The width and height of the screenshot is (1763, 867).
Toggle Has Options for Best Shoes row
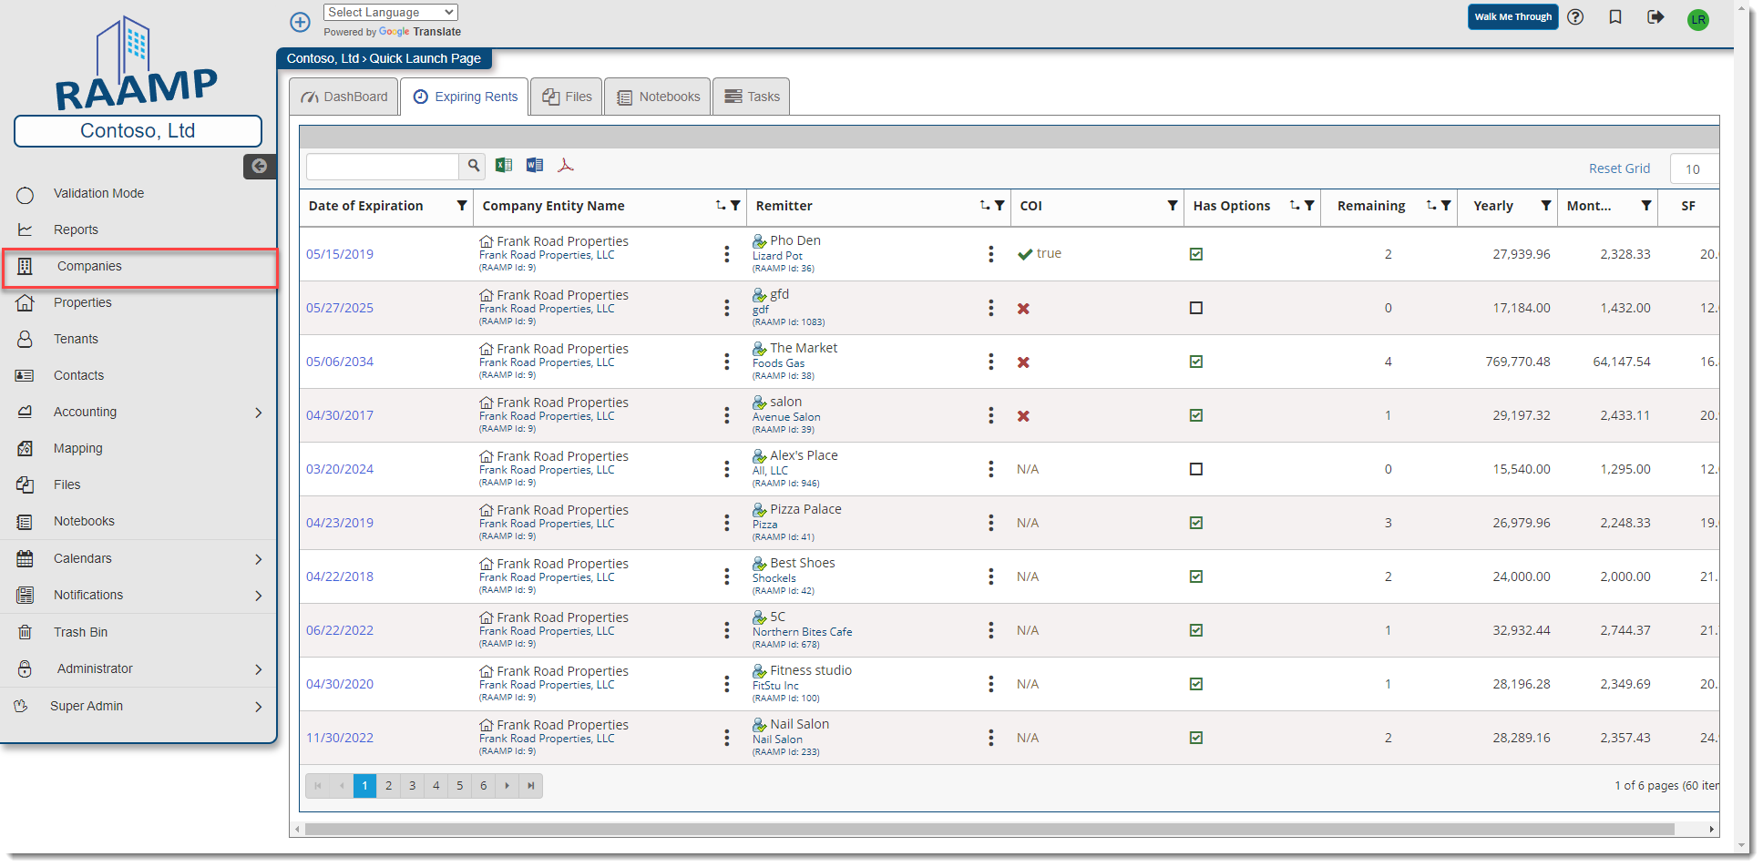click(1196, 576)
